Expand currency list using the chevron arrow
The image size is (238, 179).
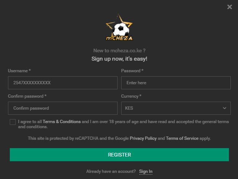(x=225, y=108)
